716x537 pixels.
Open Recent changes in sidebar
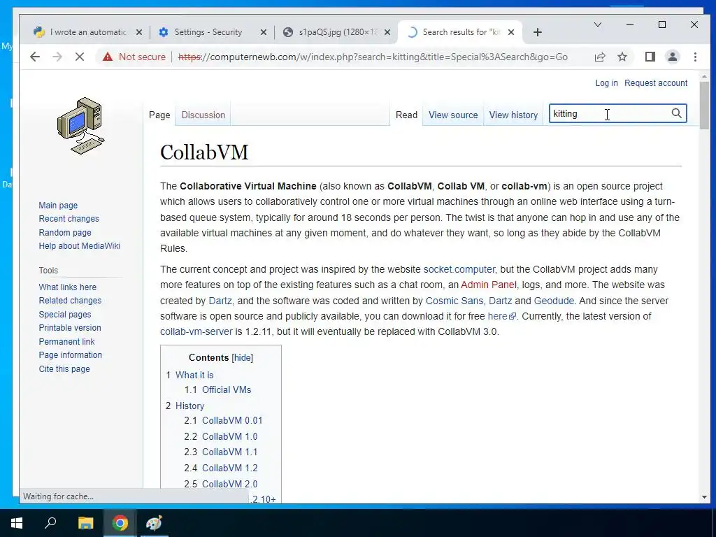tap(69, 219)
